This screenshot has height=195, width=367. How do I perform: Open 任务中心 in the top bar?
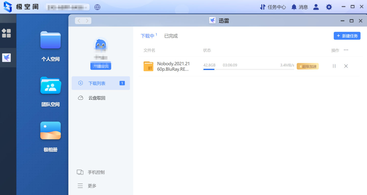click(x=276, y=7)
